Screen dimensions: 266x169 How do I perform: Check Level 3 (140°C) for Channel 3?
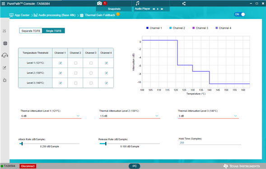91,83
